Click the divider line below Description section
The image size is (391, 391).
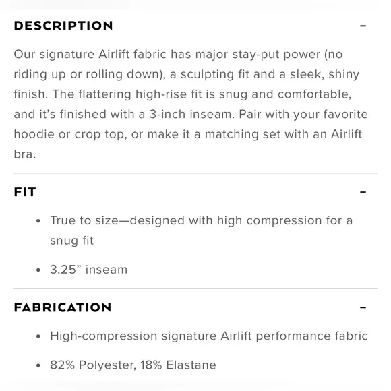coord(195,173)
